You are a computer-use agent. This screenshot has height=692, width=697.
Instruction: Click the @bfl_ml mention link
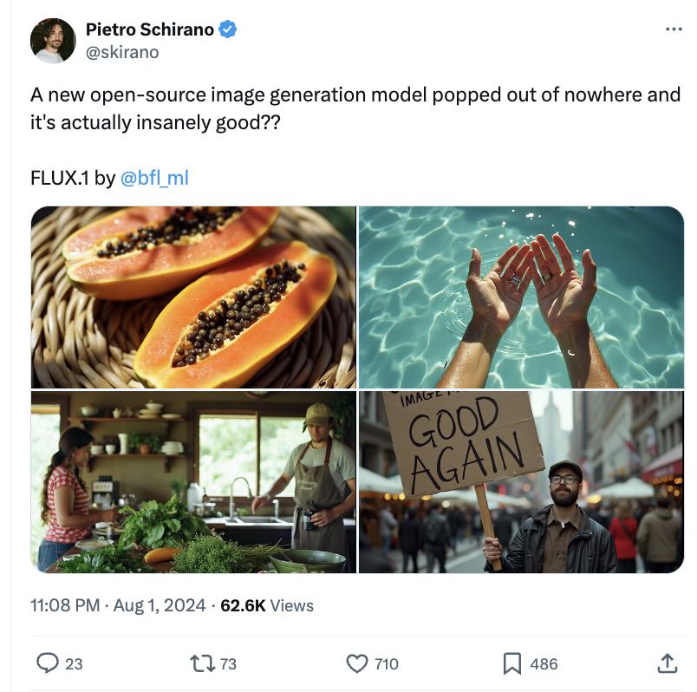coord(153,179)
